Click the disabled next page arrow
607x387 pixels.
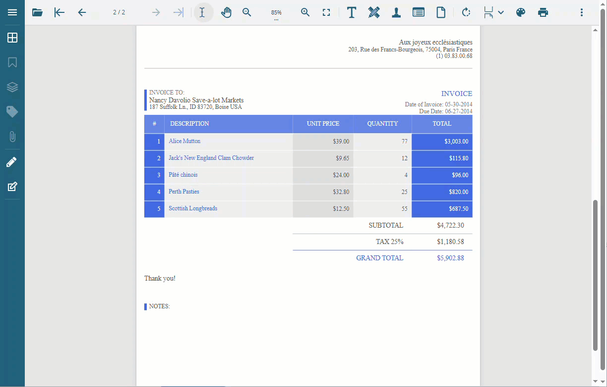coord(156,12)
